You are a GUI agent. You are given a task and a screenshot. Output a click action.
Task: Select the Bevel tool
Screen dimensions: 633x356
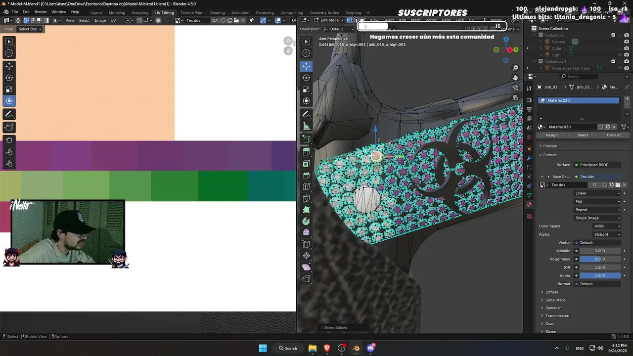coord(306,175)
